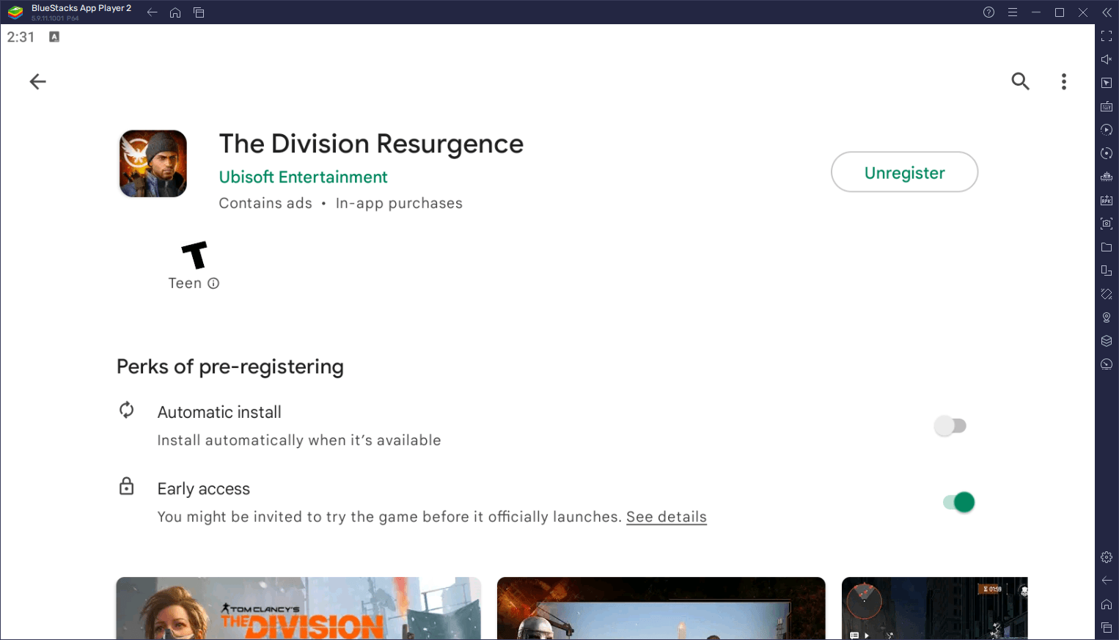Open media folder icon in sidebar
1119x640 pixels.
tap(1107, 247)
